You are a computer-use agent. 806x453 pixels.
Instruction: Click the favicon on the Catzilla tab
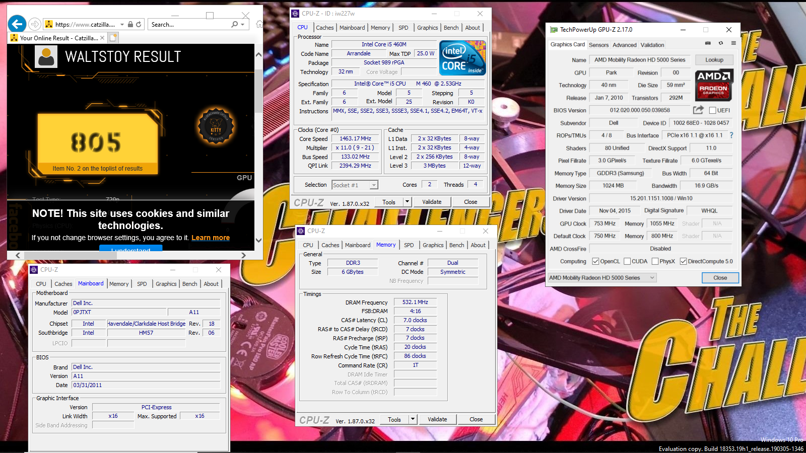tap(14, 38)
